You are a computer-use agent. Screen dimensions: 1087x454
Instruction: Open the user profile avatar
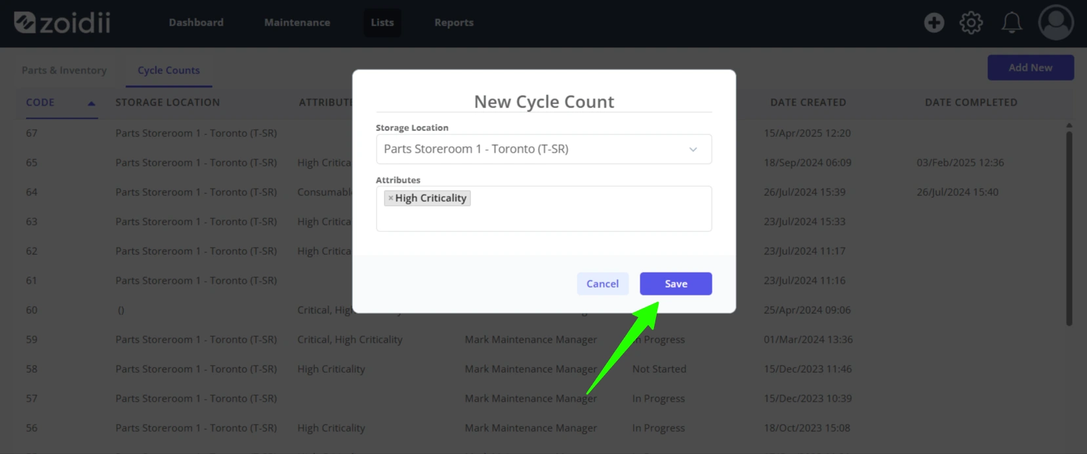[x=1056, y=22]
